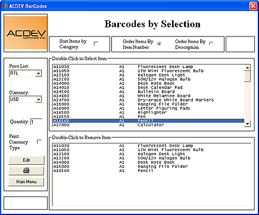Return via the Main Menu button
The width and height of the screenshot is (259, 215).
click(26, 182)
